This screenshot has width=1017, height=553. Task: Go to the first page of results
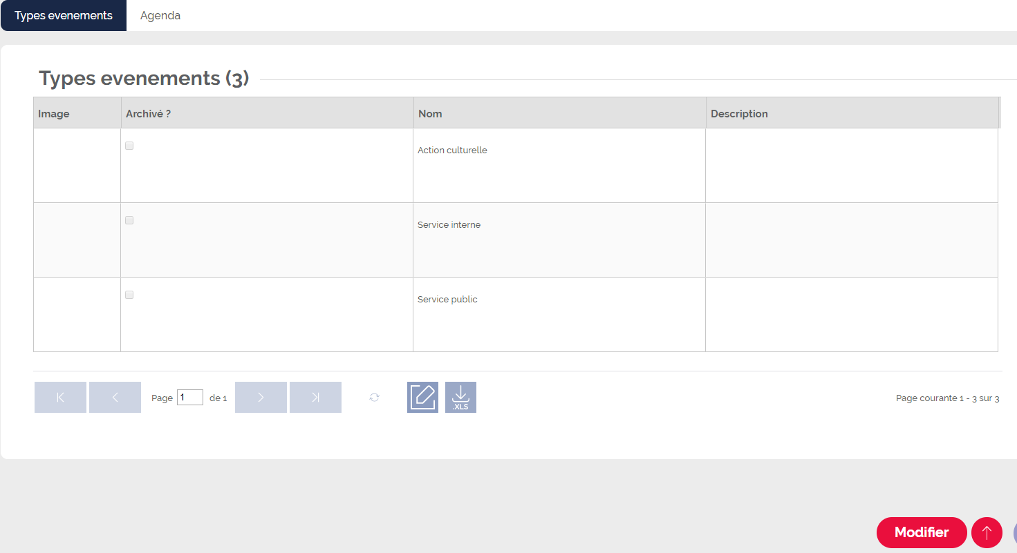tap(60, 397)
